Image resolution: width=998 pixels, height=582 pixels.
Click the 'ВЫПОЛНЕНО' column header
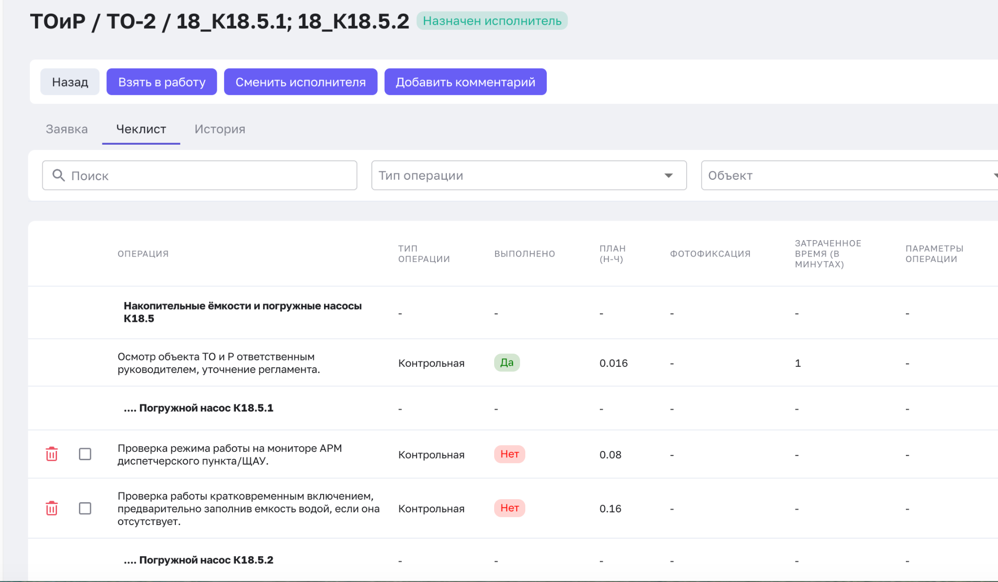[x=524, y=254]
